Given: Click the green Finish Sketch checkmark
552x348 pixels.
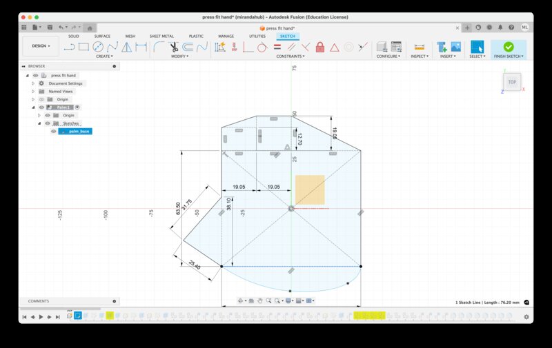Looking at the screenshot, I should click(509, 47).
